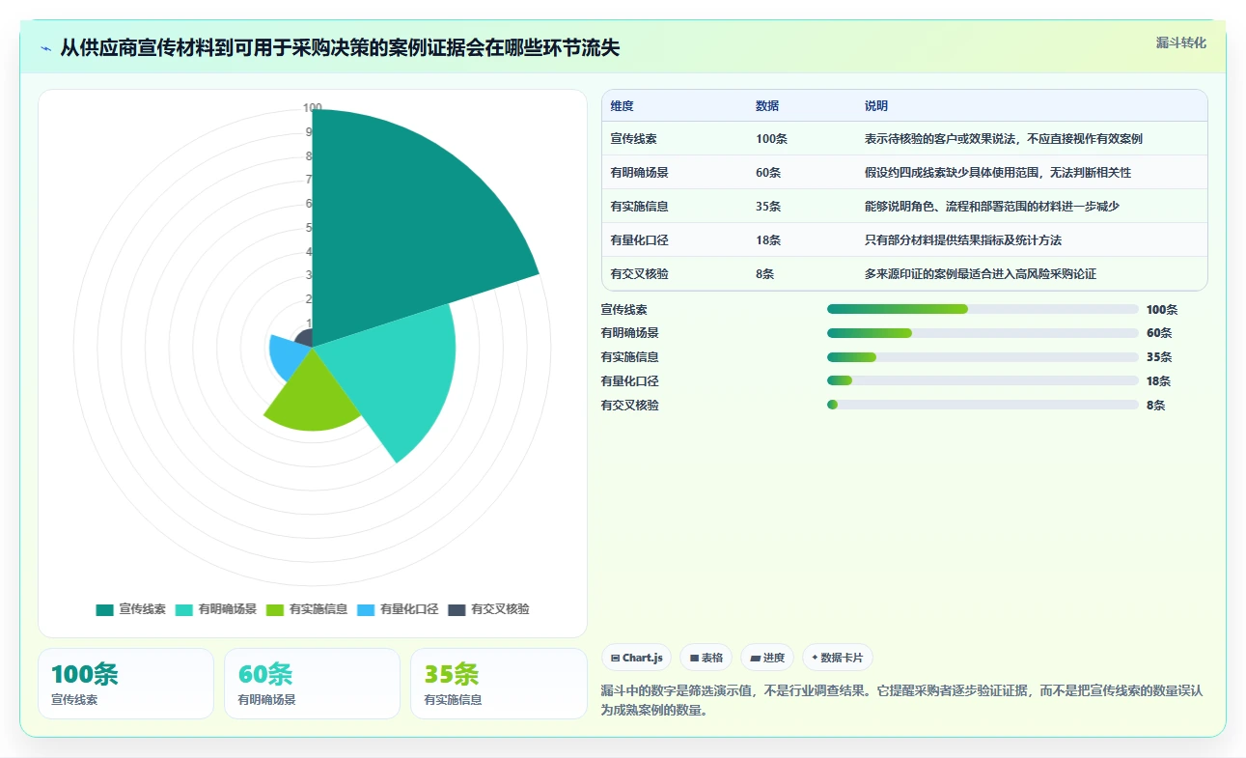Click the 维度 table column header
1246x758 pixels.
point(623,106)
